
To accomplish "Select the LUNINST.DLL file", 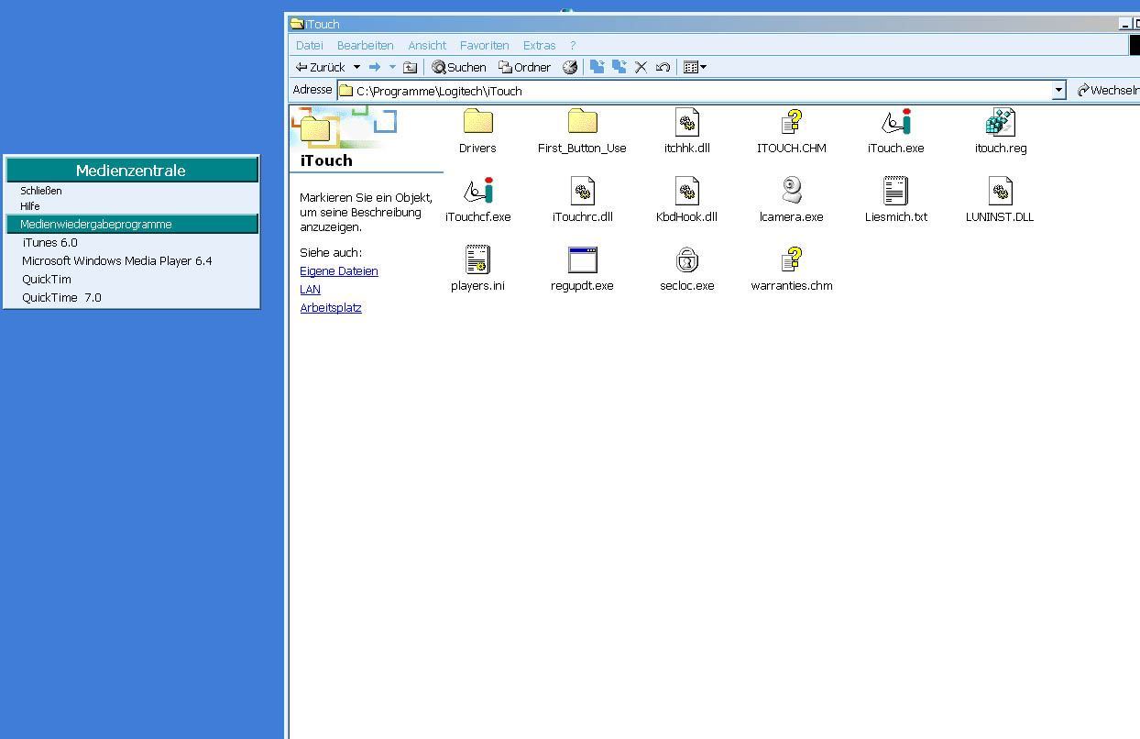I will tap(1000, 200).
